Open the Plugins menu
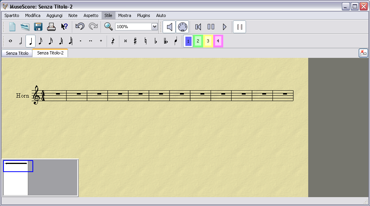The height and width of the screenshot is (206, 370). click(x=143, y=15)
